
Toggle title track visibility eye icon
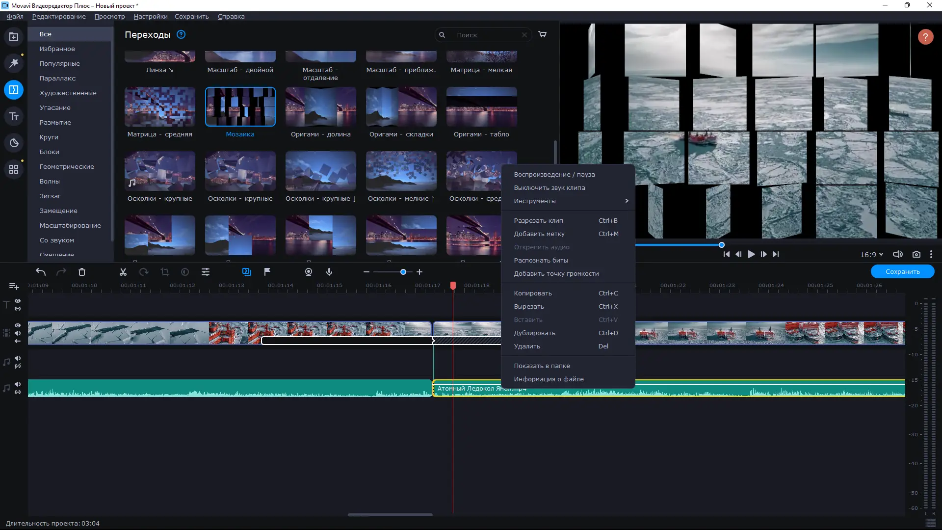coord(18,301)
